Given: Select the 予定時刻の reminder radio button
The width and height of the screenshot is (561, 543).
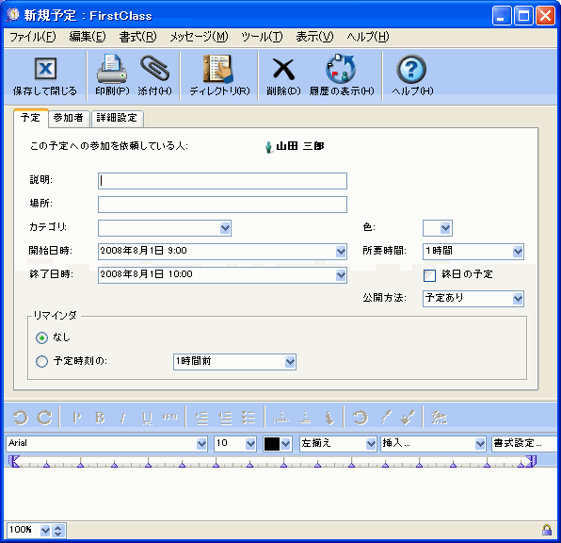Looking at the screenshot, I should coord(41,361).
